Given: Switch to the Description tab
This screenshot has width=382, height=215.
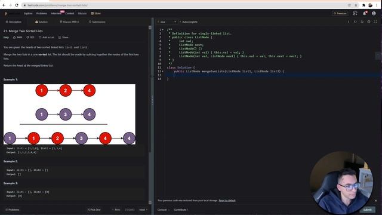Looking at the screenshot, I should [x=14, y=21].
